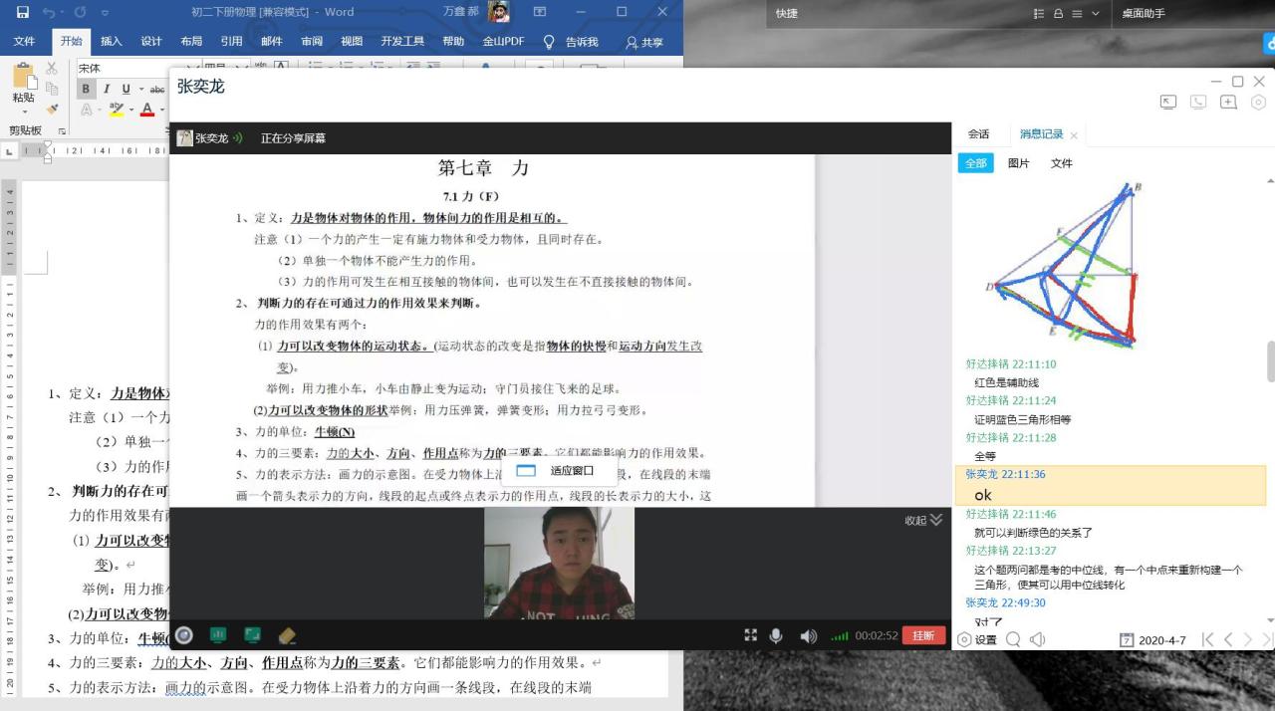
Task: Go to previous page of message records
Action: [1228, 640]
